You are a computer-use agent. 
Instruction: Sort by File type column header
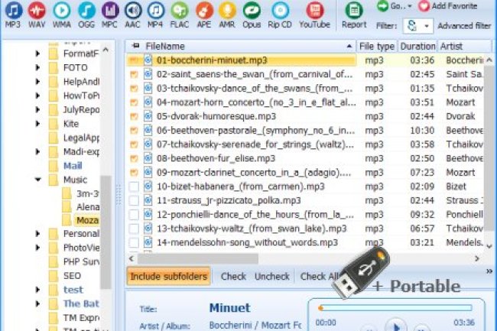[377, 46]
